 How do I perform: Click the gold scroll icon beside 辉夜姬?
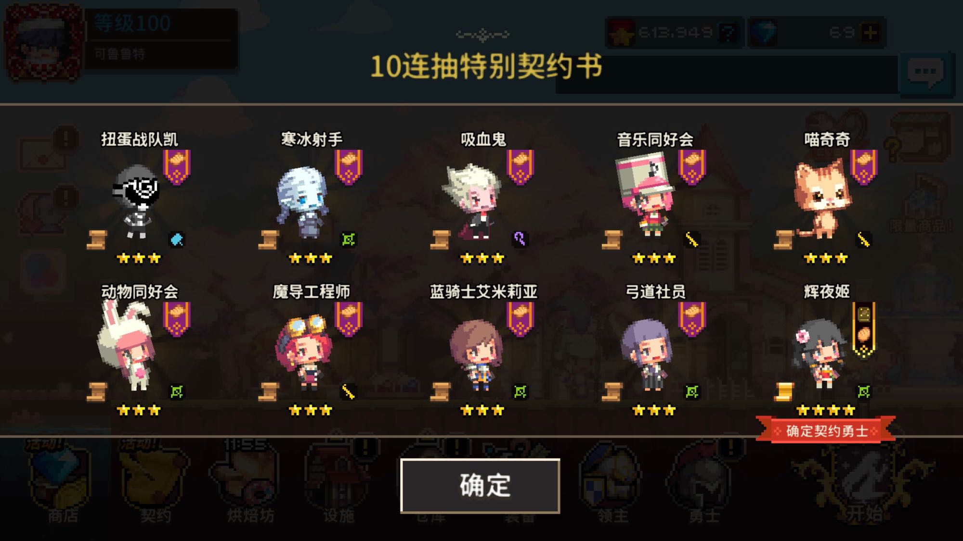[x=783, y=391]
